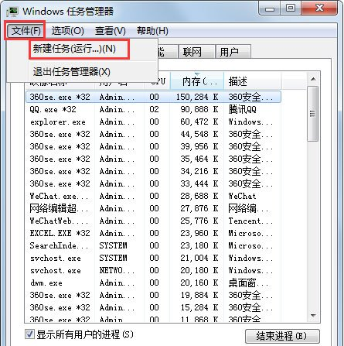The width and height of the screenshot is (344, 346).
Task: Select the EXCEL.EXE *32 process
Action: tap(153, 233)
